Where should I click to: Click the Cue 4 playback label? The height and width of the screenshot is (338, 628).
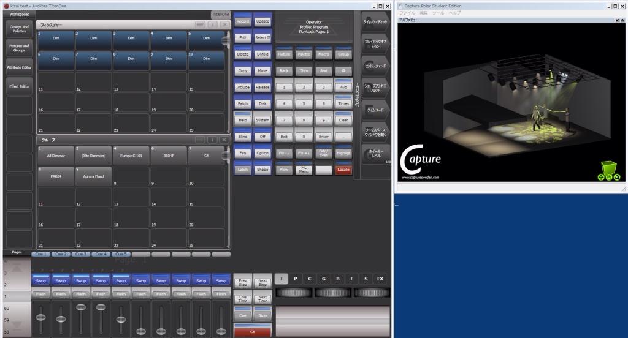pyautogui.click(x=101, y=254)
